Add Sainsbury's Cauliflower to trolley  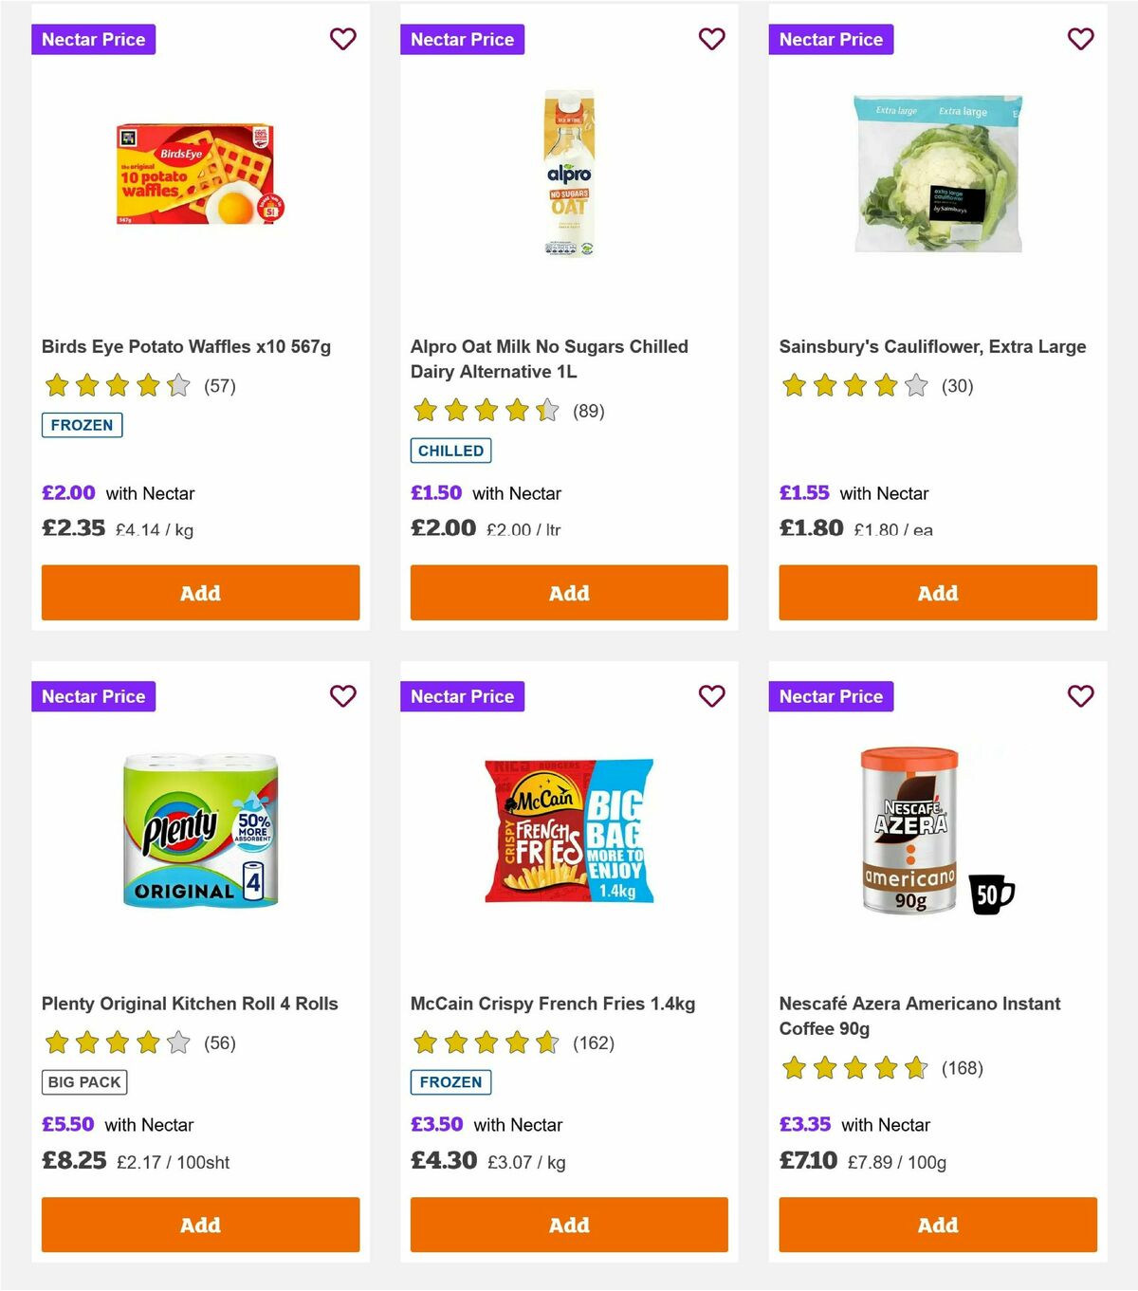[936, 592]
